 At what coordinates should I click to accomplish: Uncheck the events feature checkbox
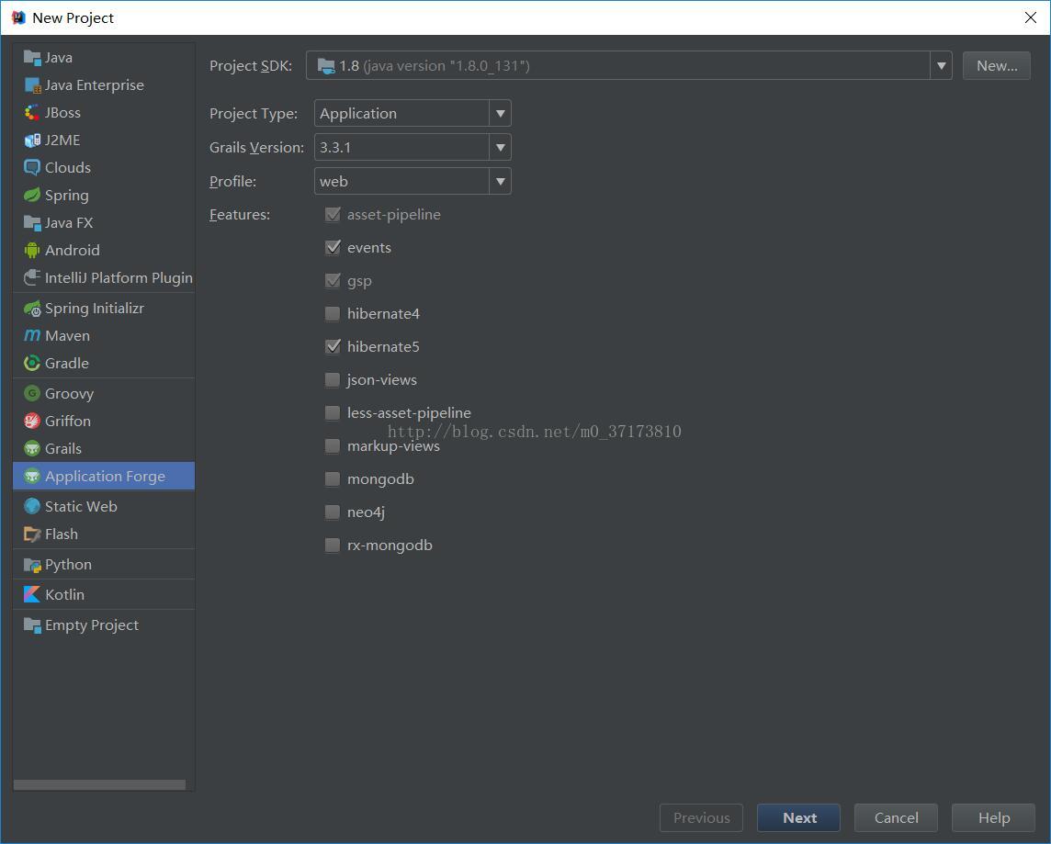(333, 247)
